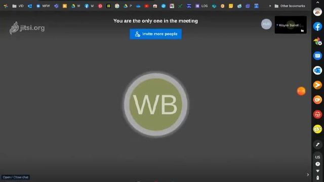324x182 pixels.
Task: Click the grey round participant avatar thumbnail
Action: [266, 24]
